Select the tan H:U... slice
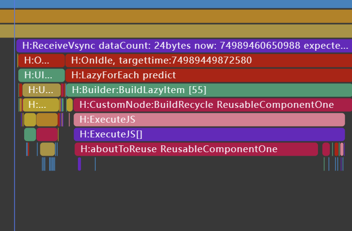 click(41, 90)
